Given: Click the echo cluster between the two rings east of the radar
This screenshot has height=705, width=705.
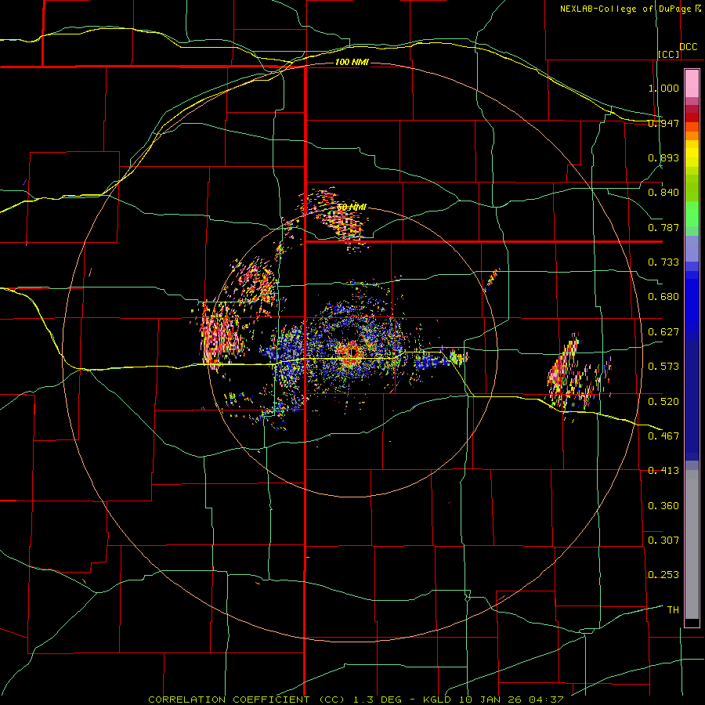Looking at the screenshot, I should [578, 378].
